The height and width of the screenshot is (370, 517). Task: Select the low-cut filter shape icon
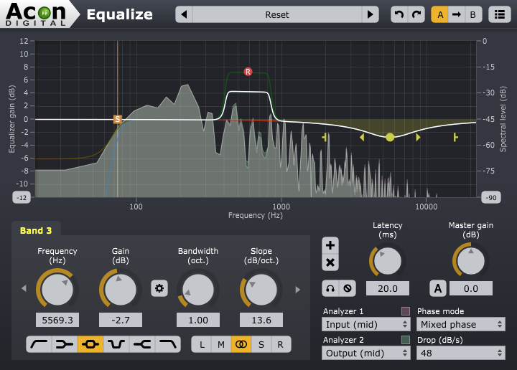point(39,345)
